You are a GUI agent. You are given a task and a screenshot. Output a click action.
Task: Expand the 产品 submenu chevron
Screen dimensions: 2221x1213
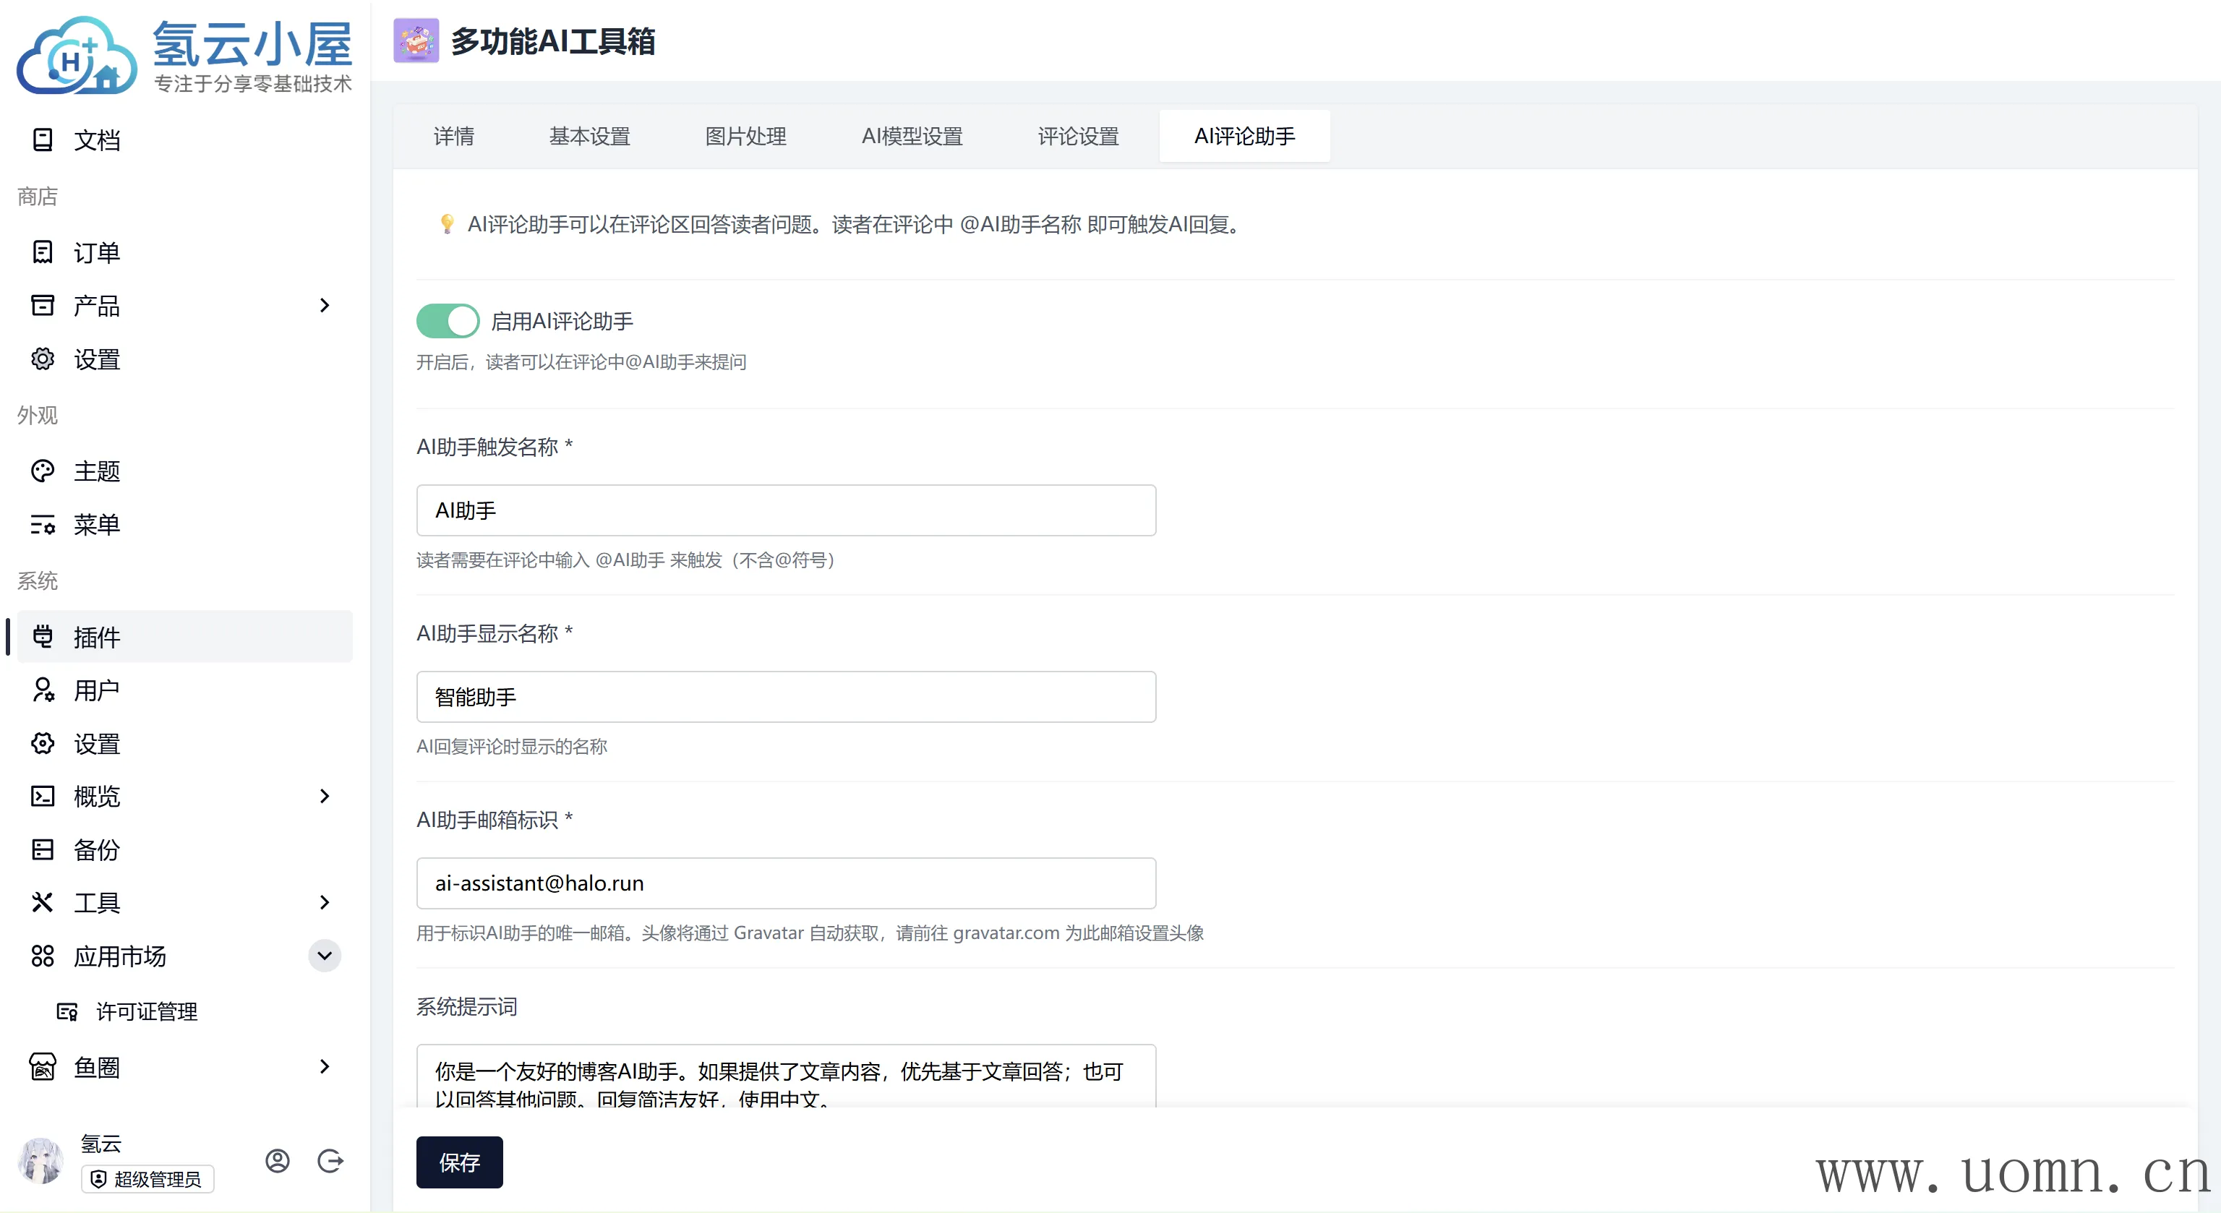pyautogui.click(x=324, y=305)
